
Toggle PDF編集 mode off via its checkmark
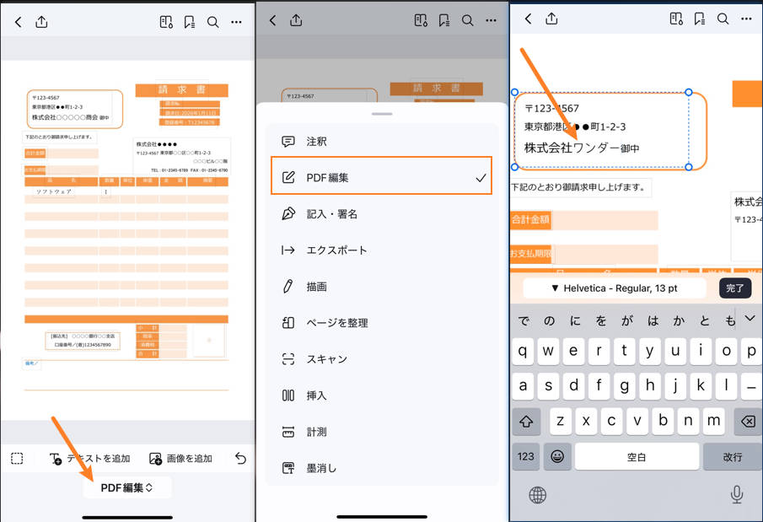481,176
